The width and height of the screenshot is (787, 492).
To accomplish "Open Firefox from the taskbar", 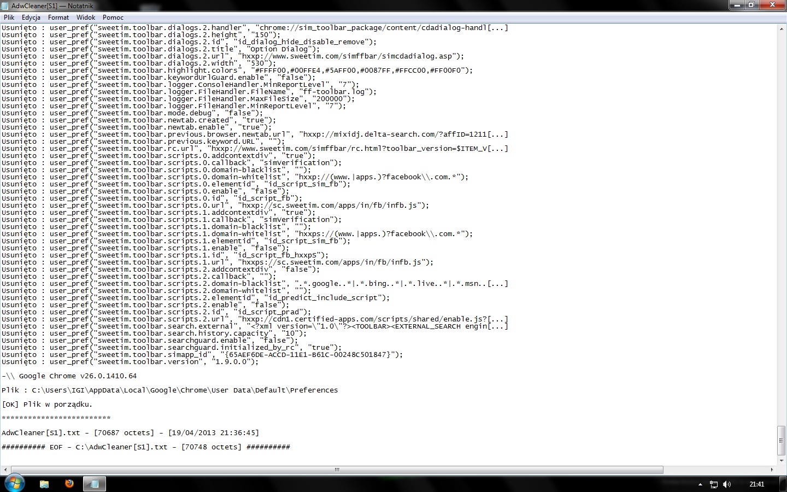I will point(69,484).
